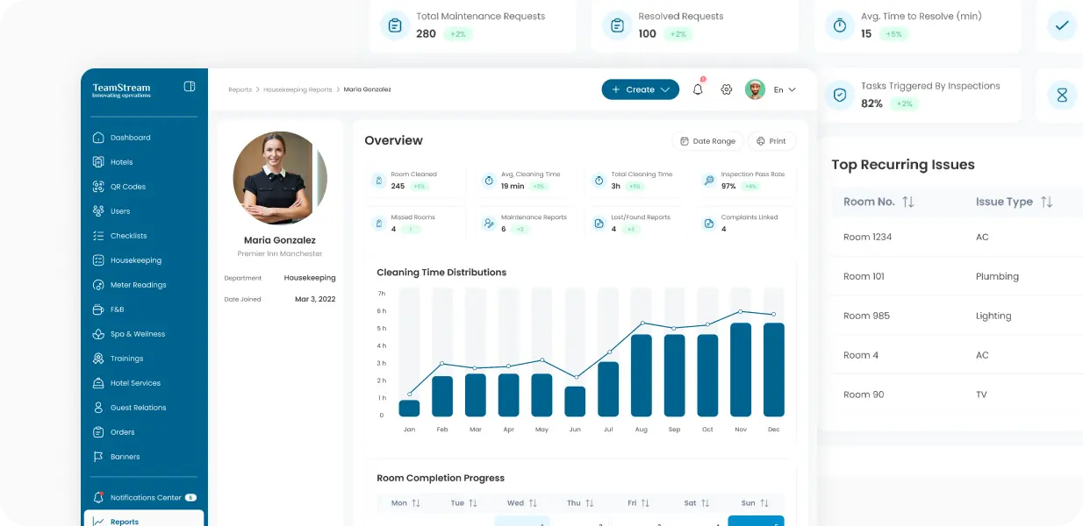Click the Room Cleaned stat icon
Image resolution: width=1083 pixels, height=526 pixels.
click(x=378, y=181)
